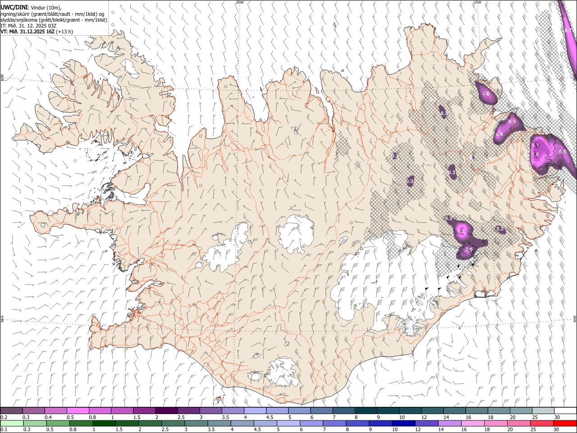Select the 'rigning/skúrir' legend description line
This screenshot has width=577, height=433.
(x=52, y=14)
